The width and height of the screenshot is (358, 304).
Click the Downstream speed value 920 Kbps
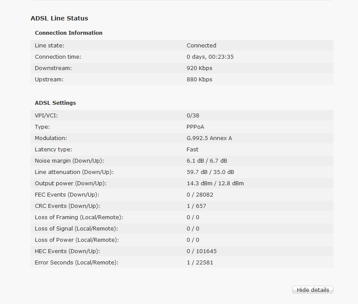[199, 68]
